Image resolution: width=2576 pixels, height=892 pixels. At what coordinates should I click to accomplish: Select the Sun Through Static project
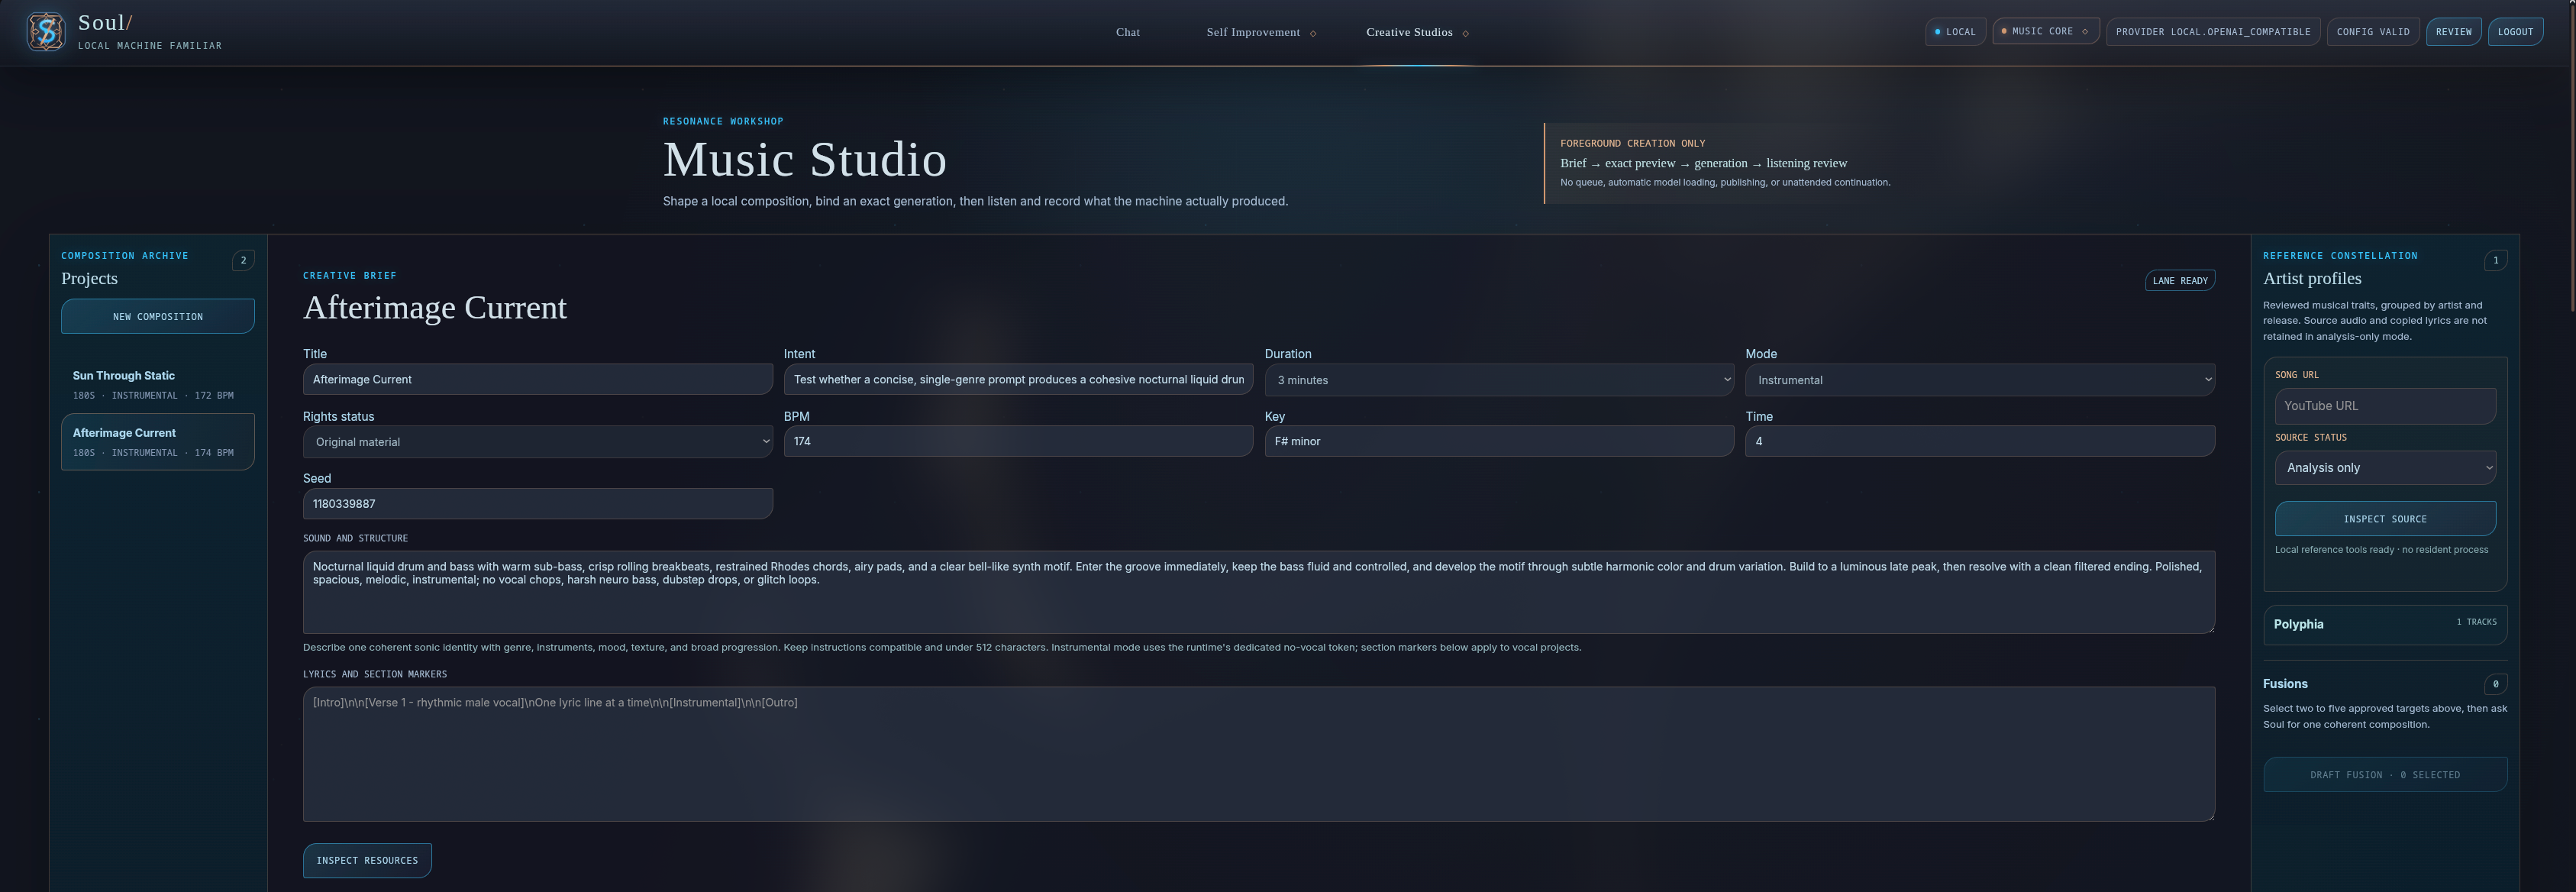tap(158, 385)
